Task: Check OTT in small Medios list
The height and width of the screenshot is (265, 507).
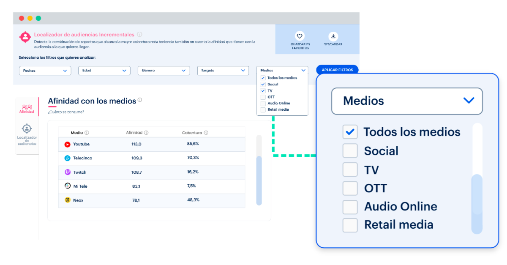Action: [x=263, y=97]
